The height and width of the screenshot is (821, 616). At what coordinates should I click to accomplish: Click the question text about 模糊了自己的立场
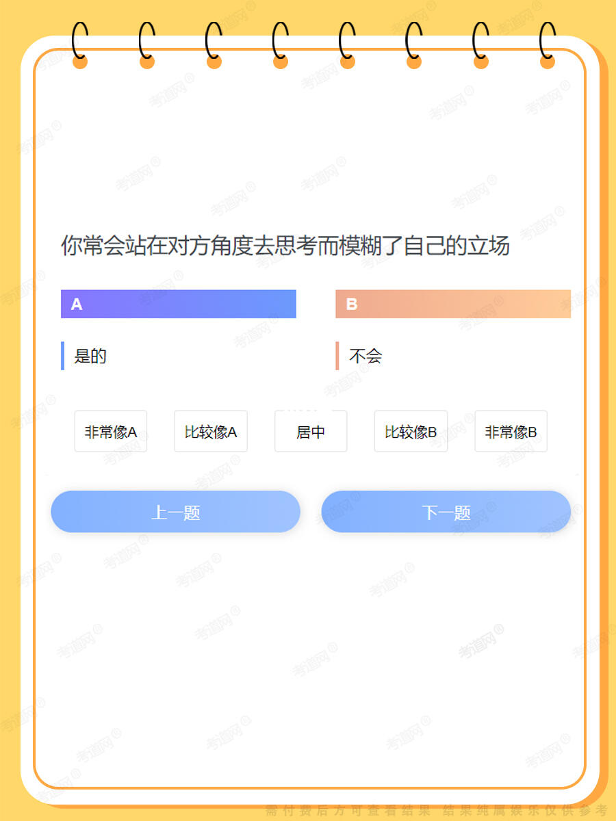(285, 246)
